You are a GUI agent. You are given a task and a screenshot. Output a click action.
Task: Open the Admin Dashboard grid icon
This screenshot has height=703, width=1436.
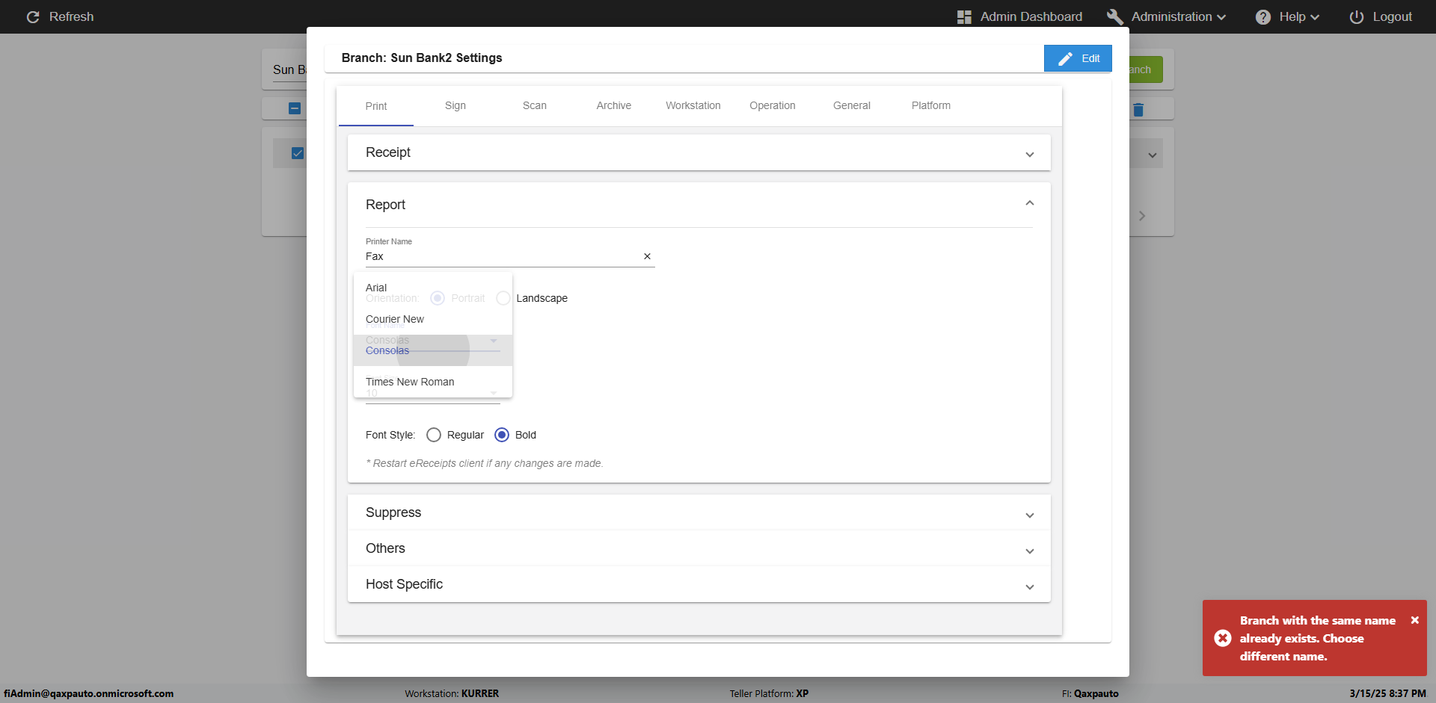pos(964,16)
